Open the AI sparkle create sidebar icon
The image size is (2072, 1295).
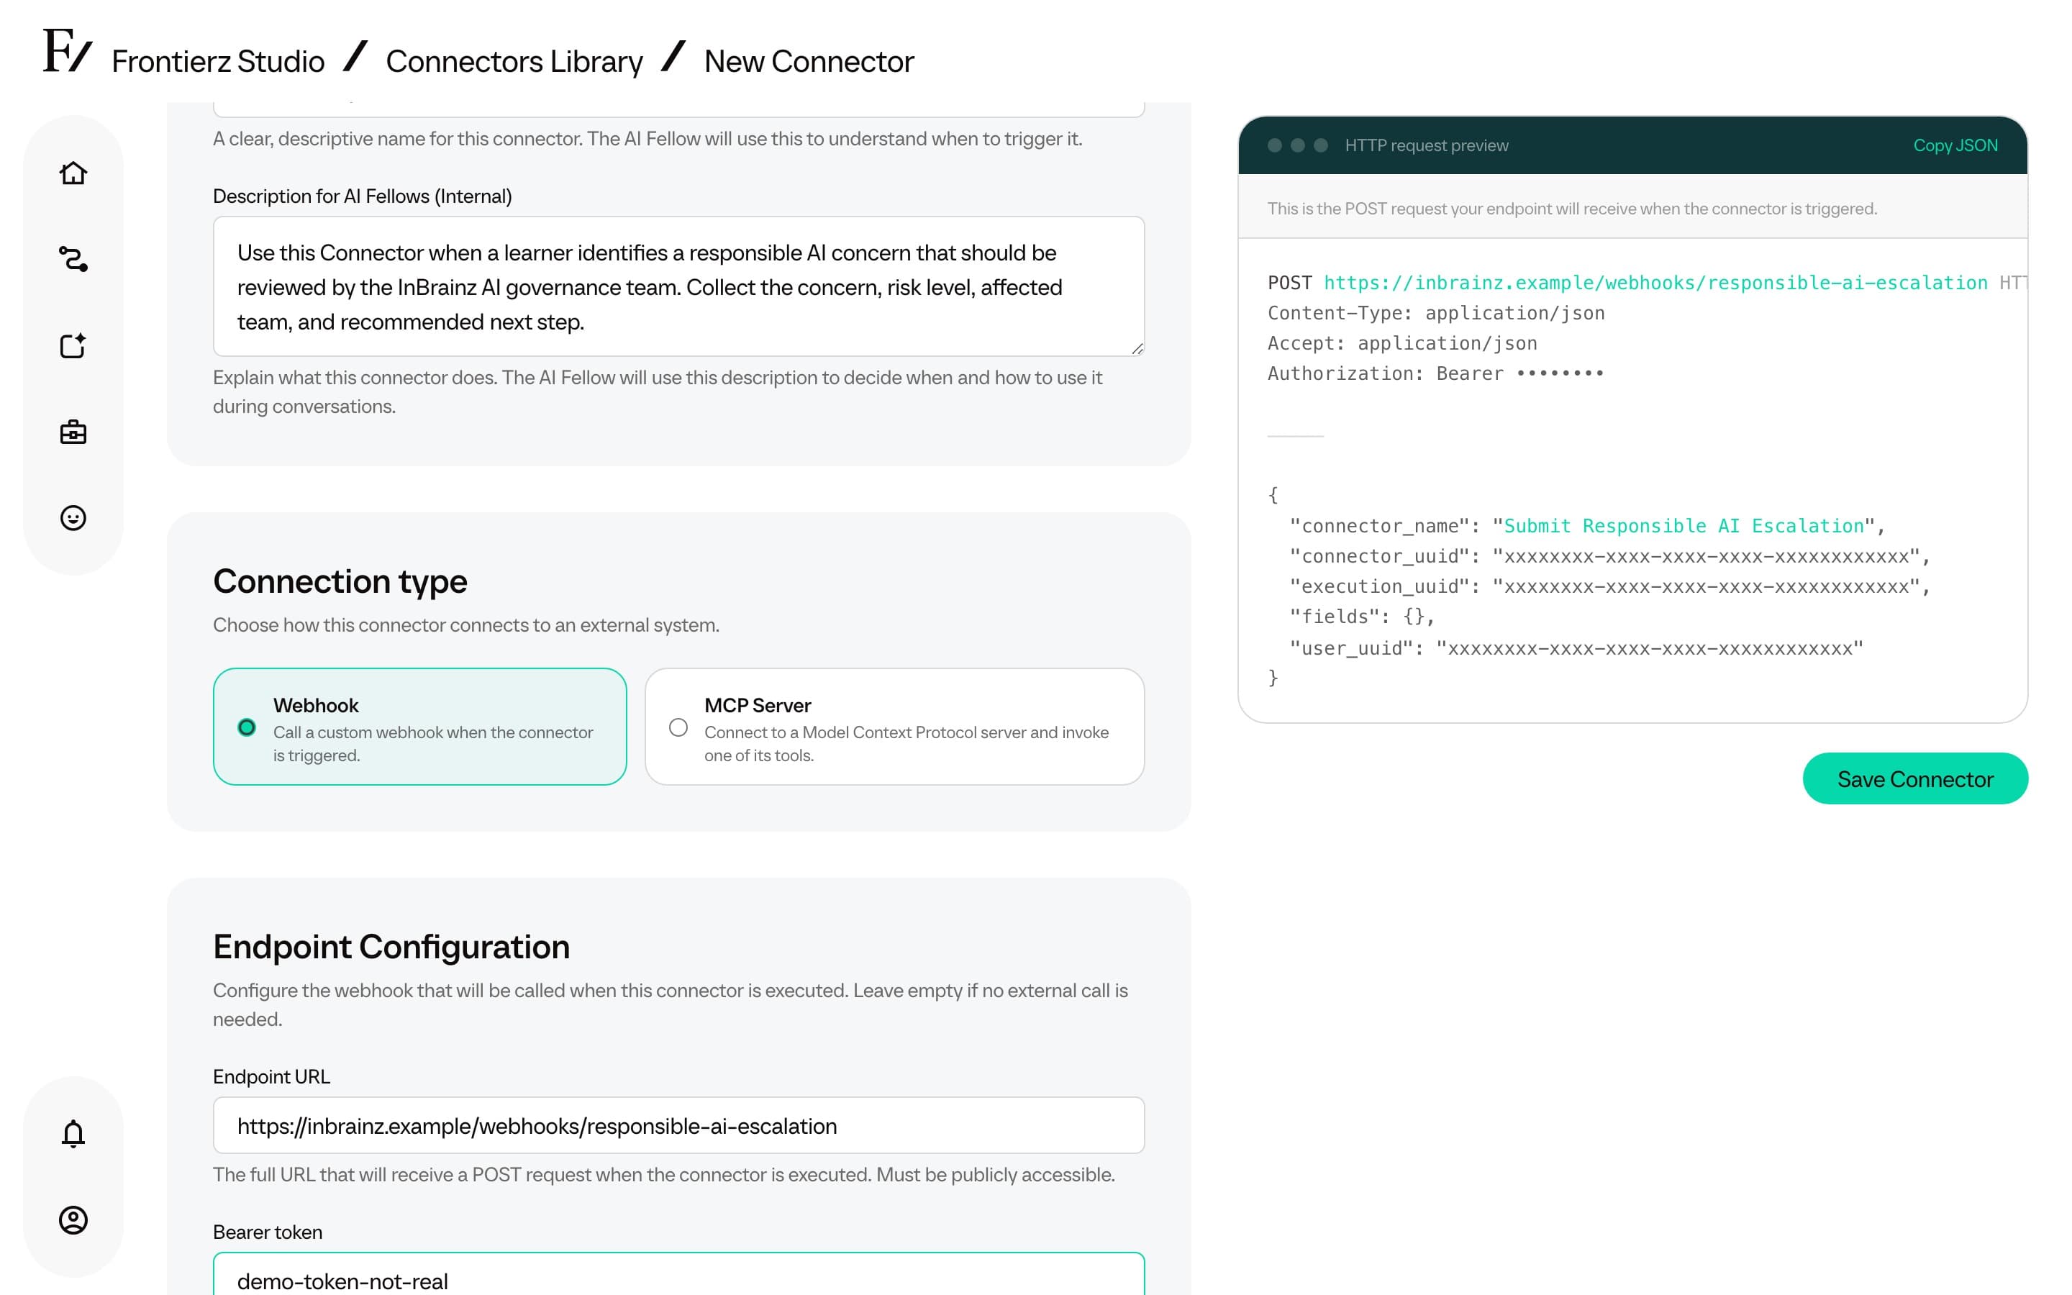point(73,345)
